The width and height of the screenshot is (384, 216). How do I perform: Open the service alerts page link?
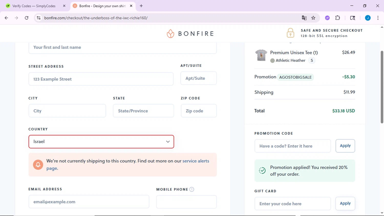tap(196, 161)
